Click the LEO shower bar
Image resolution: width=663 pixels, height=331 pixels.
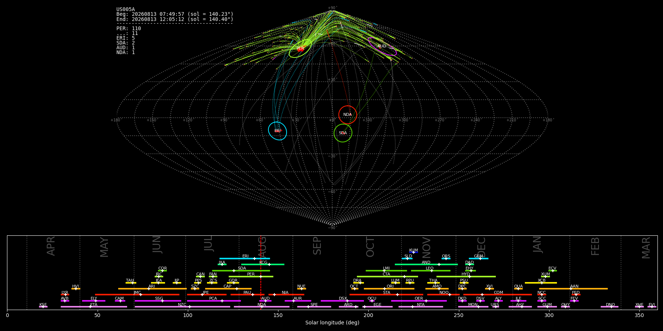[431, 271]
